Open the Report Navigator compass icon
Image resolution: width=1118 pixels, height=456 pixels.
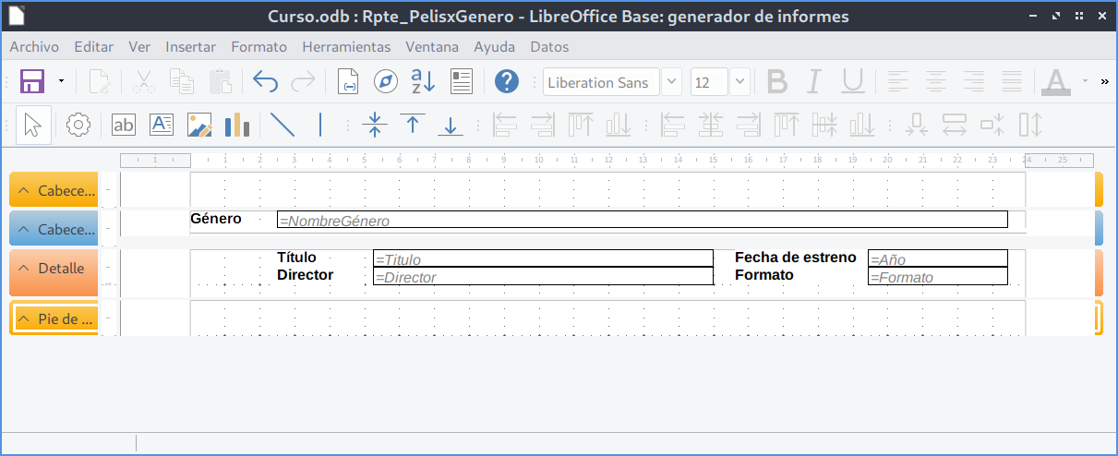[385, 82]
